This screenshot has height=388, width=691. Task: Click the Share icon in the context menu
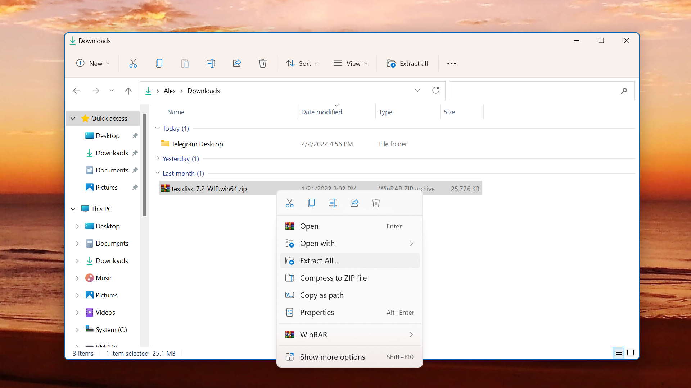(x=354, y=203)
